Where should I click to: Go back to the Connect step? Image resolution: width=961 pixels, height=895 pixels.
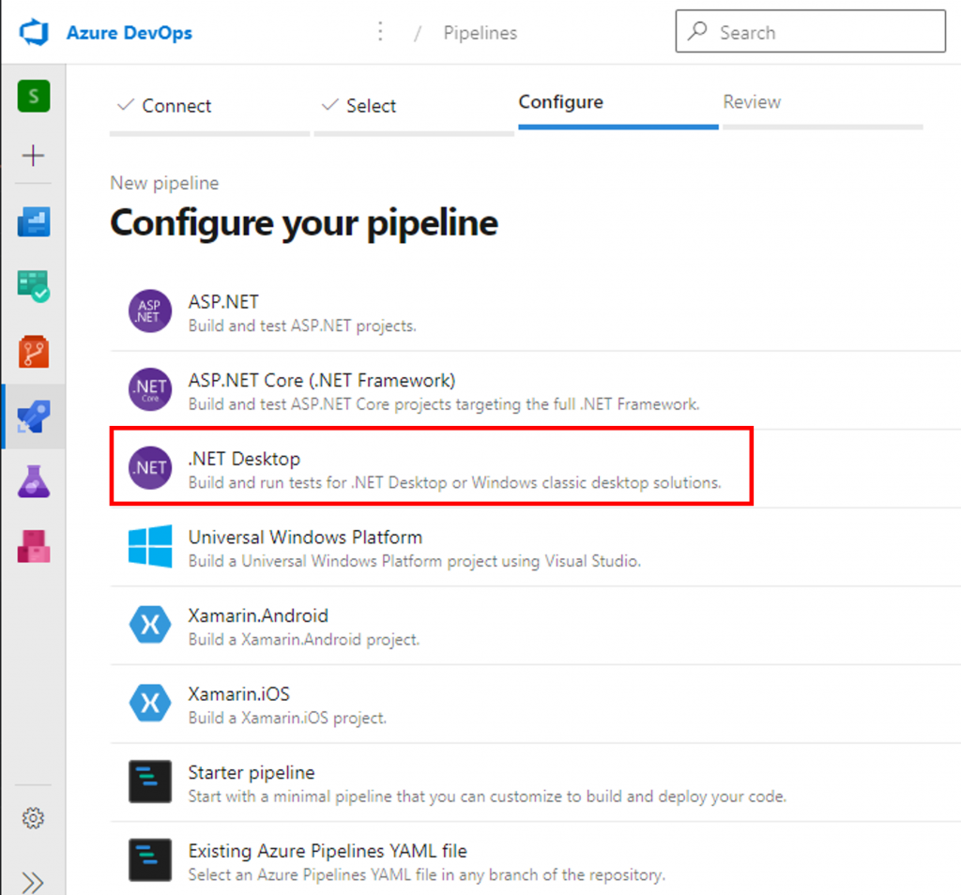164,106
